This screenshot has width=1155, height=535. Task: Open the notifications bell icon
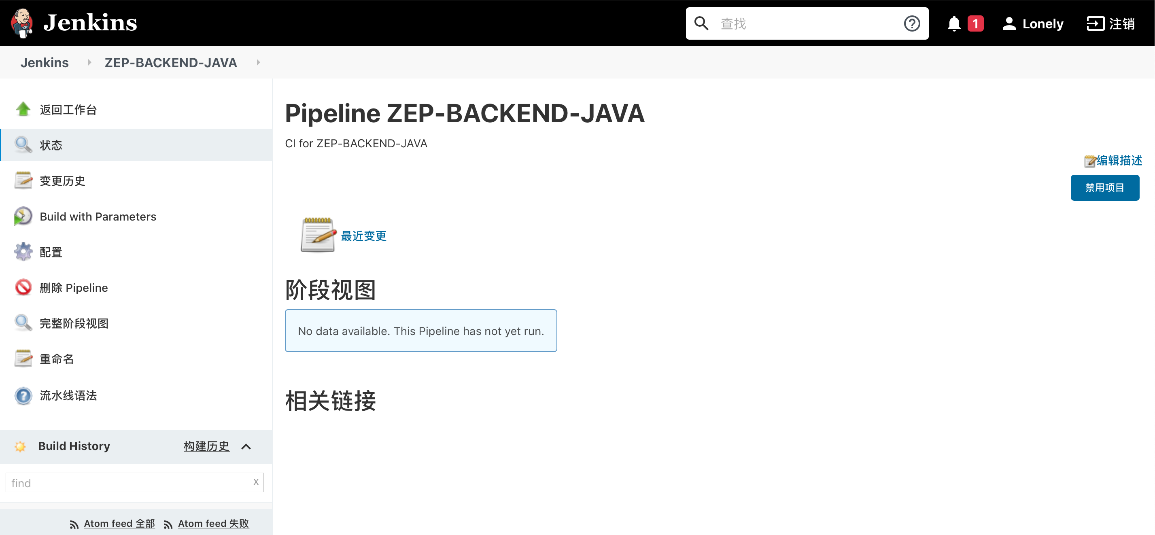[954, 23]
